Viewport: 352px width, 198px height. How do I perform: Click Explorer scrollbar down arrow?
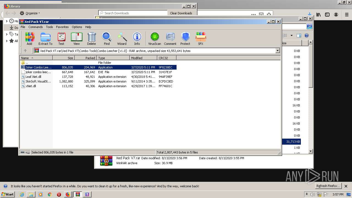[x=310, y=151]
